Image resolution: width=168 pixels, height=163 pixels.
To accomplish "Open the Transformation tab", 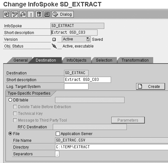I will (x=135, y=60).
